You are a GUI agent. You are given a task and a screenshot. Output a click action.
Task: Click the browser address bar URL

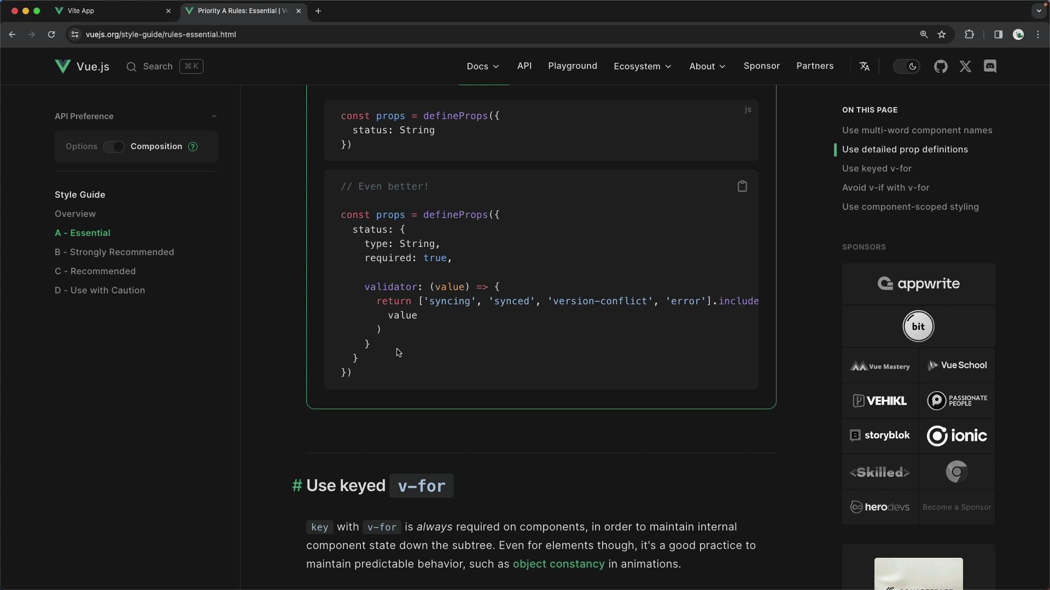(x=161, y=34)
